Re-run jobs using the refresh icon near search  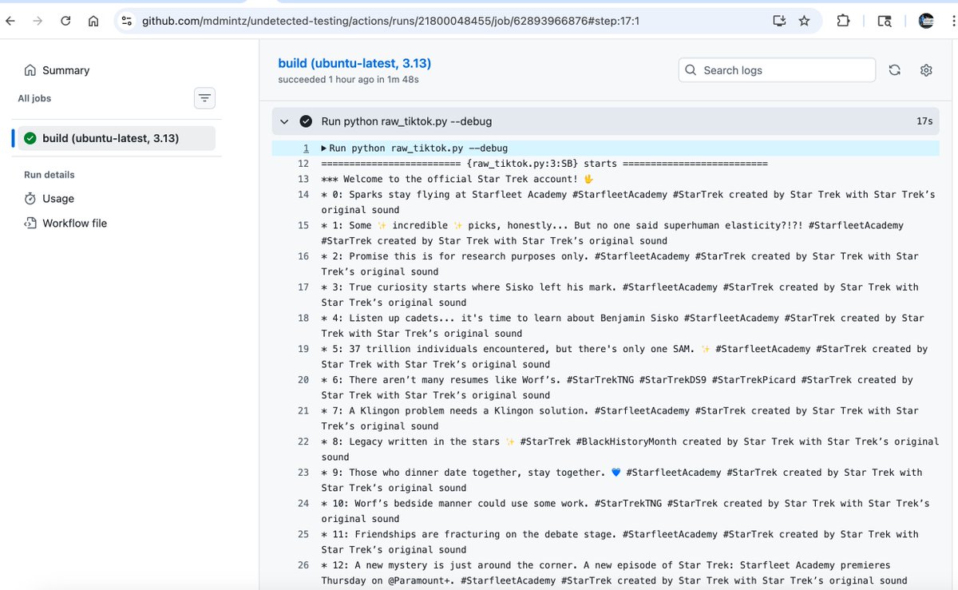click(894, 70)
